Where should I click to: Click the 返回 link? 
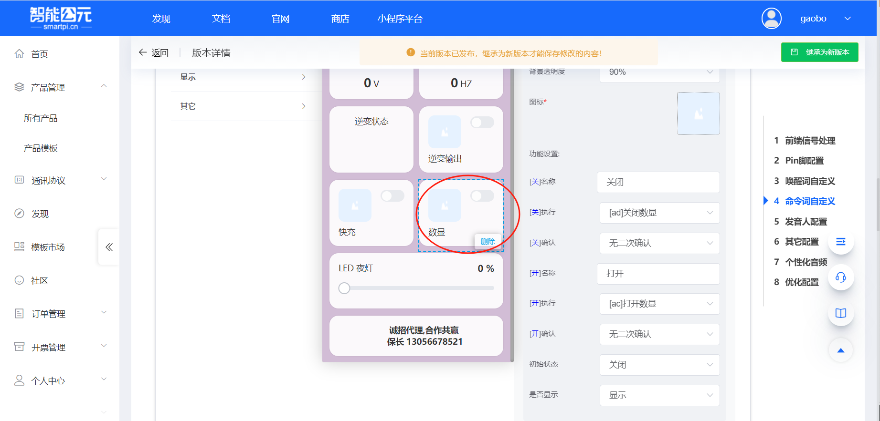click(160, 53)
